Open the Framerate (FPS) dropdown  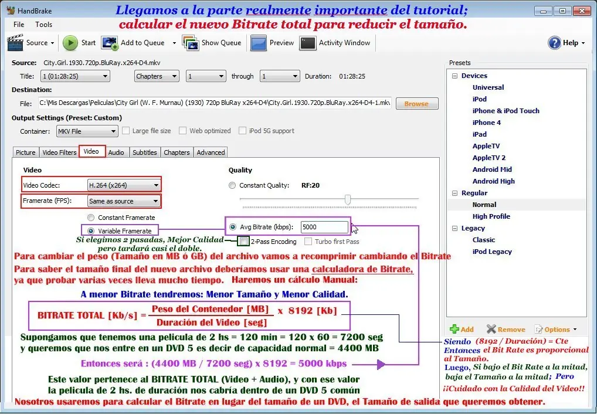[x=123, y=201]
